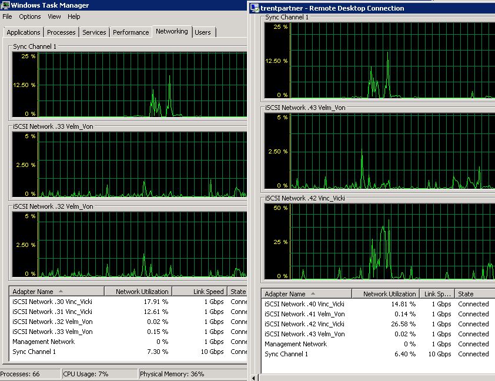
Task: Select iSCSI Network .41 Velm_Von row
Action: [x=379, y=314]
